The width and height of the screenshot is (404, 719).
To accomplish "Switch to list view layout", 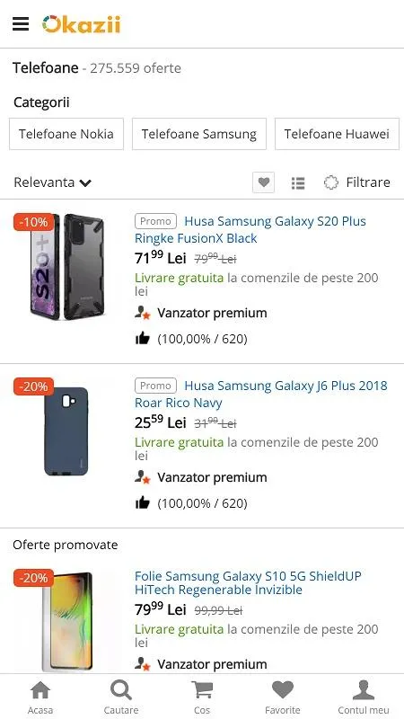I will (x=298, y=183).
